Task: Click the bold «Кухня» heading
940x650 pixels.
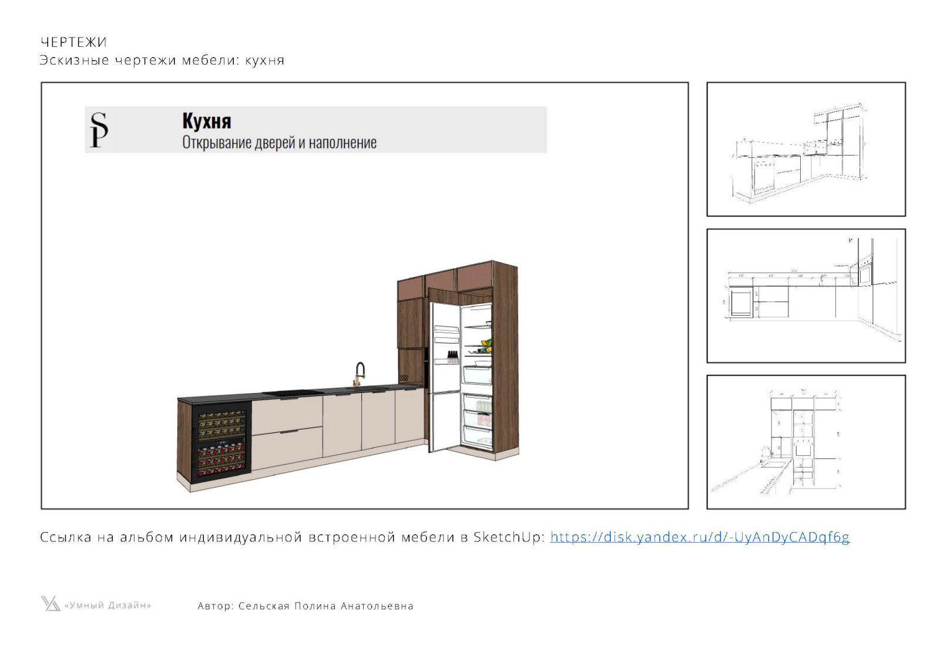Action: 206,121
